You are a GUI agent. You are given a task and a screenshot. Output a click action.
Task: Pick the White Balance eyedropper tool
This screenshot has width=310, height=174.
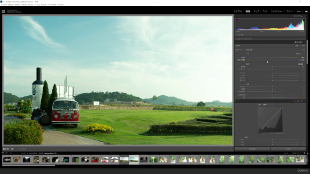click(237, 54)
